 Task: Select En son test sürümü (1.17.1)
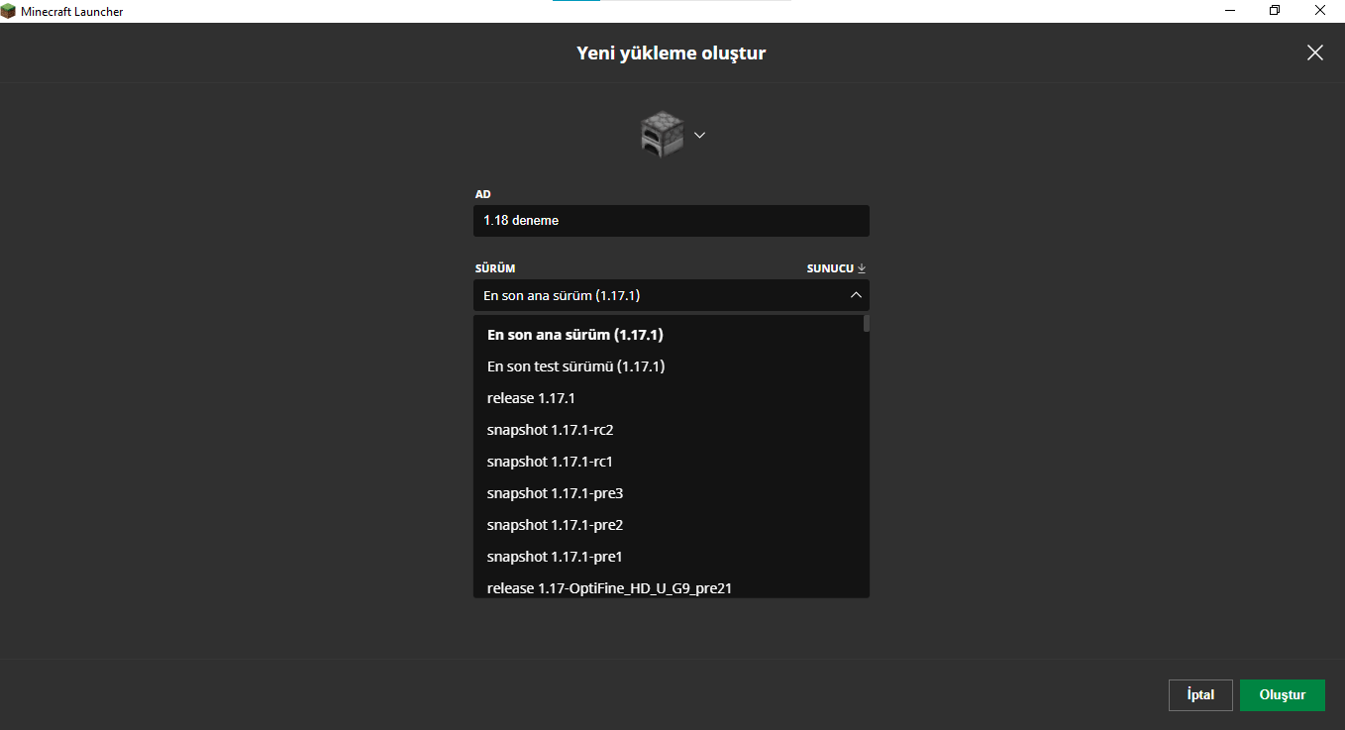[672, 366]
